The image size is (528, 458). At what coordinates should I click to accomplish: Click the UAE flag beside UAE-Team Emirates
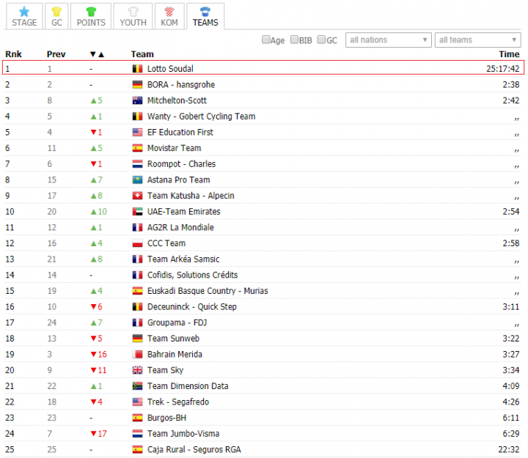pyautogui.click(x=137, y=211)
